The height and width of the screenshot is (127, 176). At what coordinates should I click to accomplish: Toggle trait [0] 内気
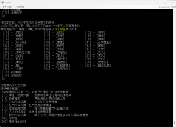(x=13, y=32)
